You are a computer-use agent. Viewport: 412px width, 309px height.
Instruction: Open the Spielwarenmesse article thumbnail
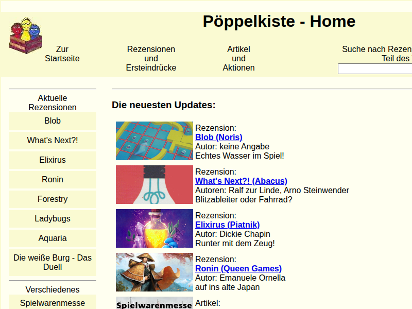coord(154,303)
